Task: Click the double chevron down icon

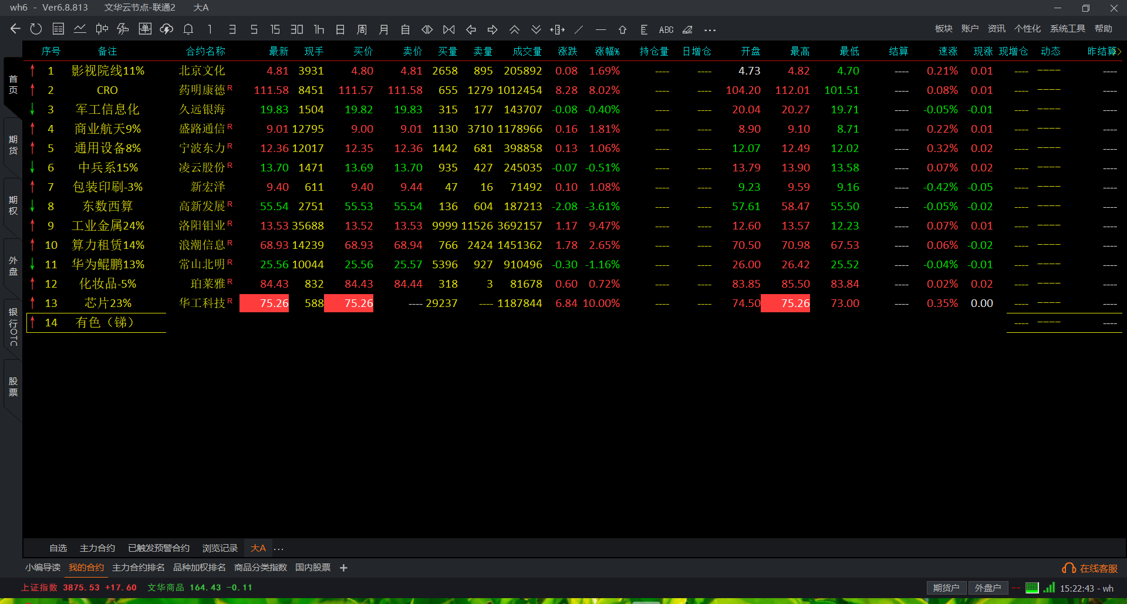Action: coord(536,29)
